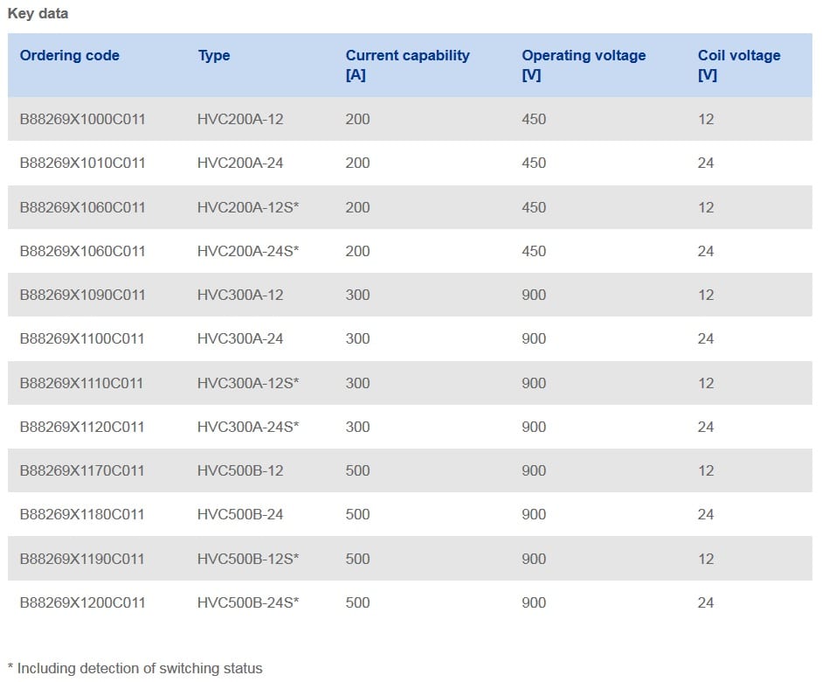Select ordering code B88269X1010C011

pyautogui.click(x=82, y=164)
